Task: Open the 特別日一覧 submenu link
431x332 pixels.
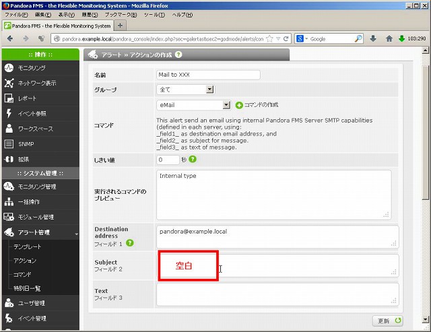Action: coord(27,288)
